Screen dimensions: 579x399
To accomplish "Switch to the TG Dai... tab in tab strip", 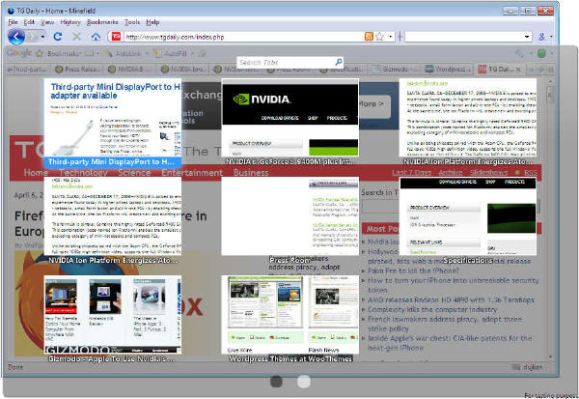I will 497,70.
